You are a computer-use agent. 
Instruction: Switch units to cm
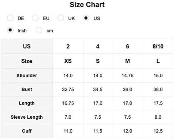39,30
